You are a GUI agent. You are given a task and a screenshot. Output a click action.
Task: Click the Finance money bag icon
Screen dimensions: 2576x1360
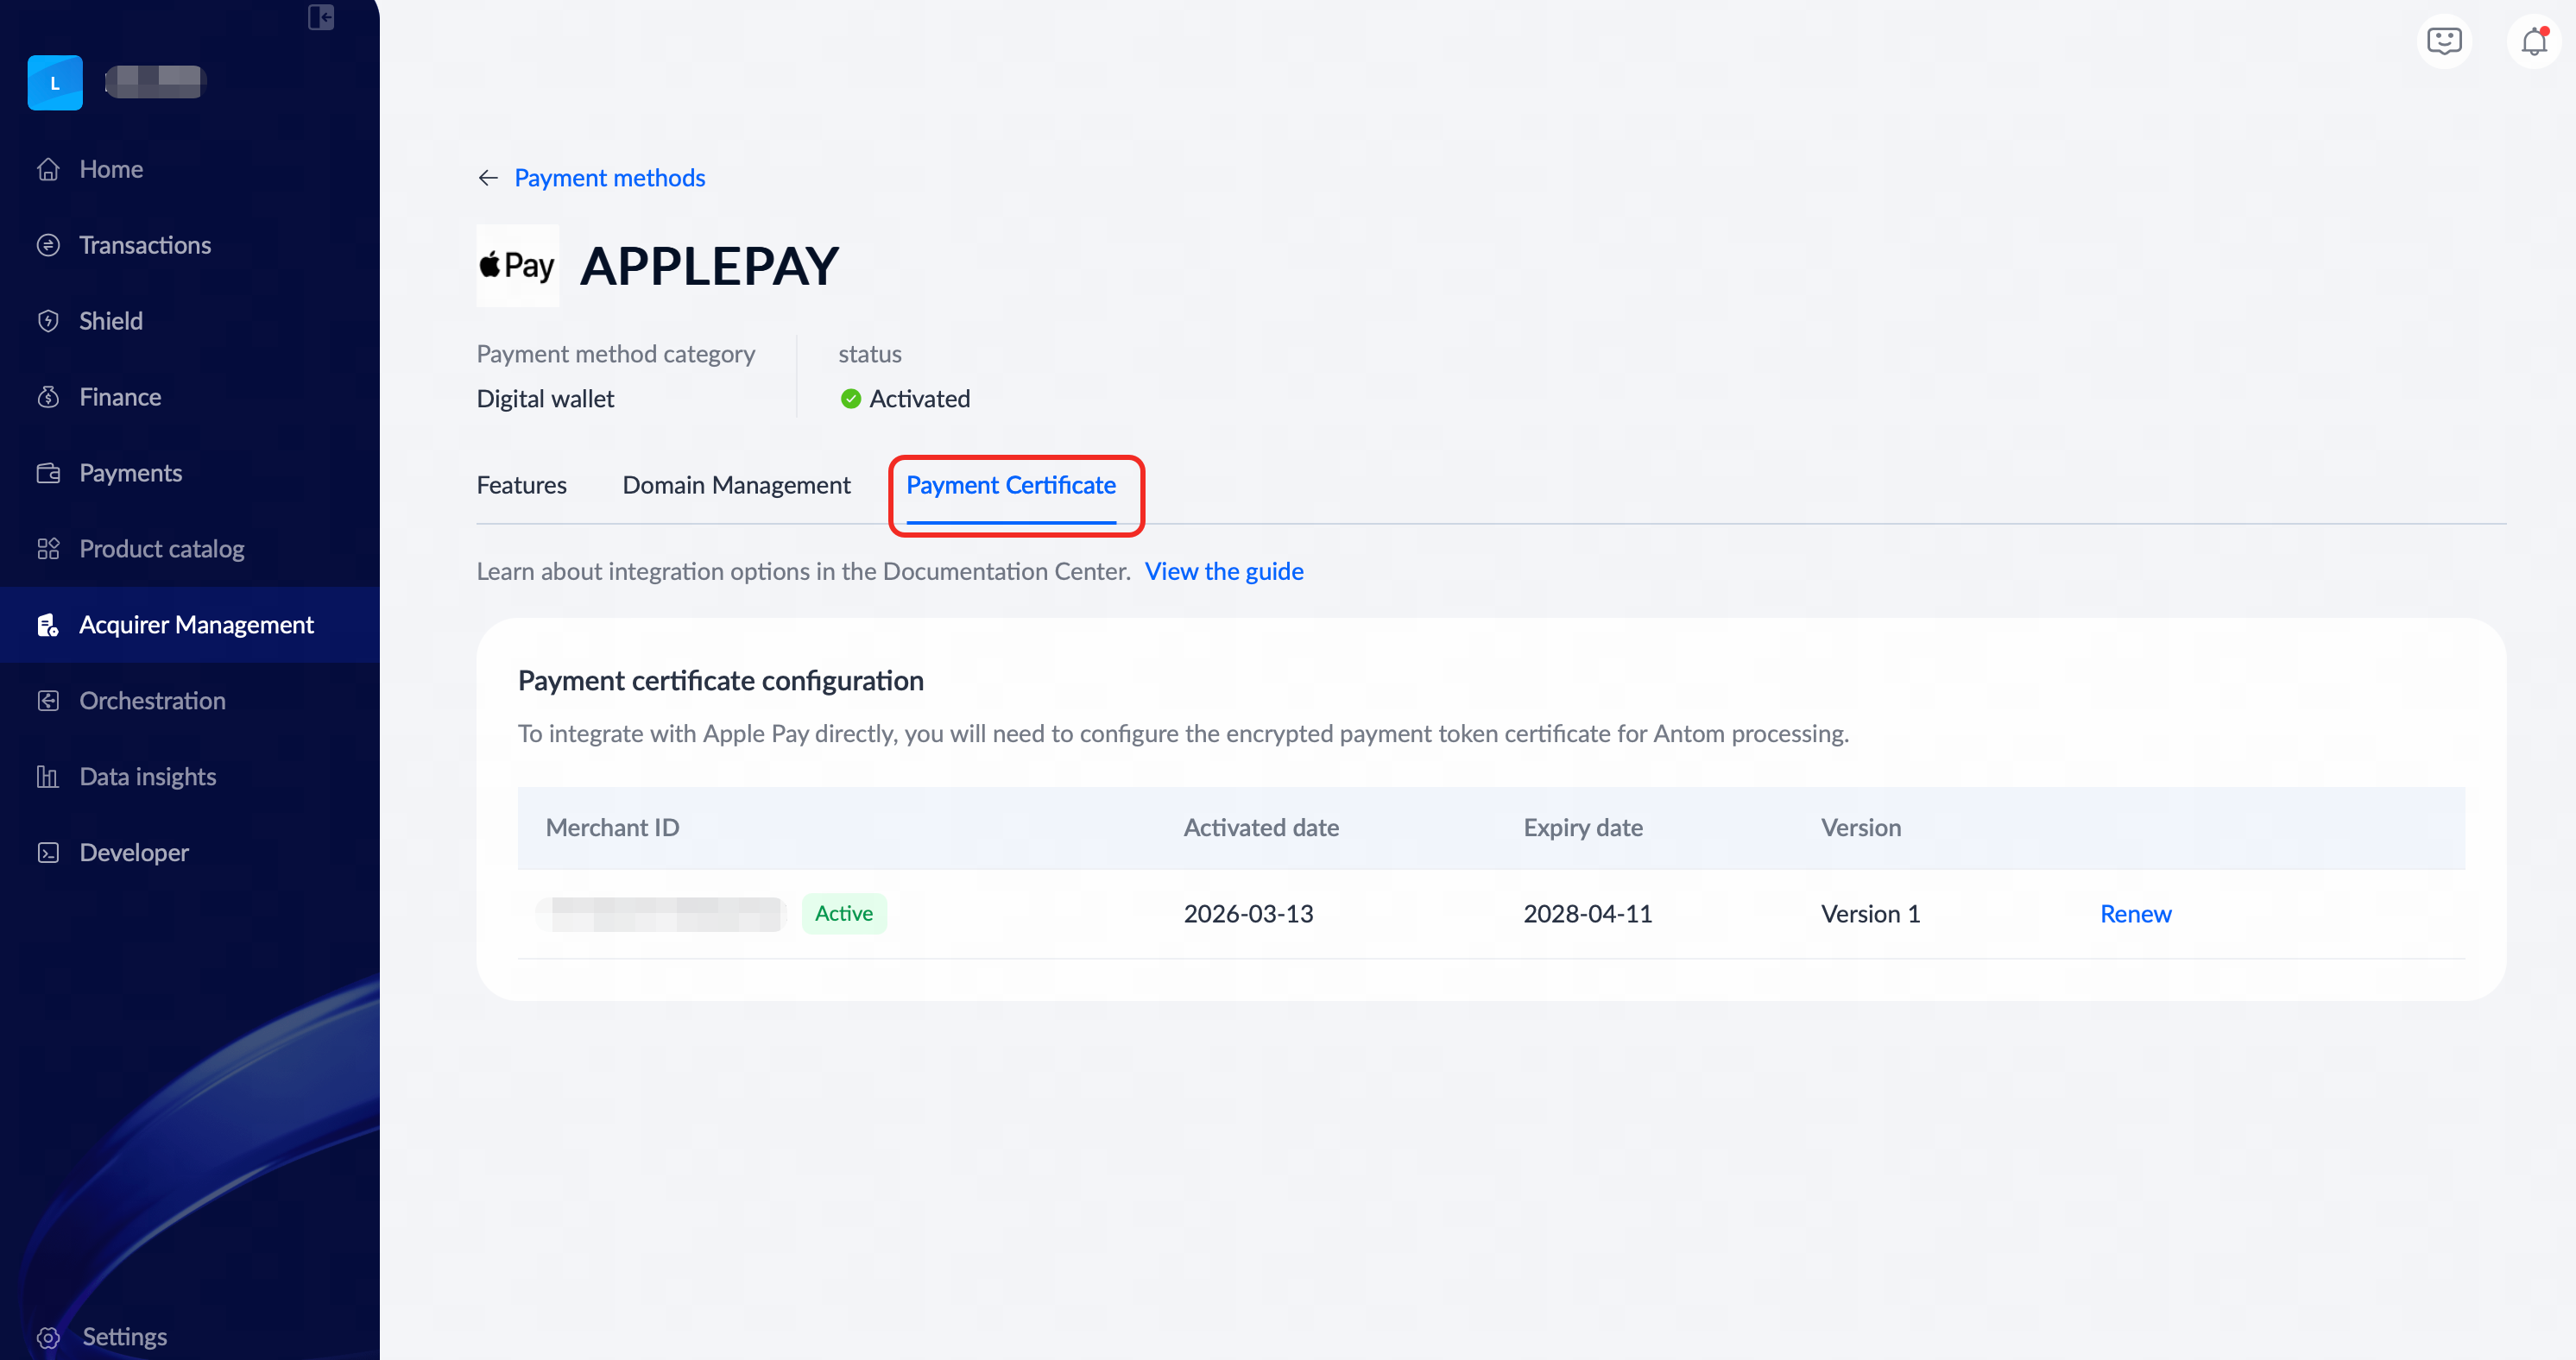48,398
